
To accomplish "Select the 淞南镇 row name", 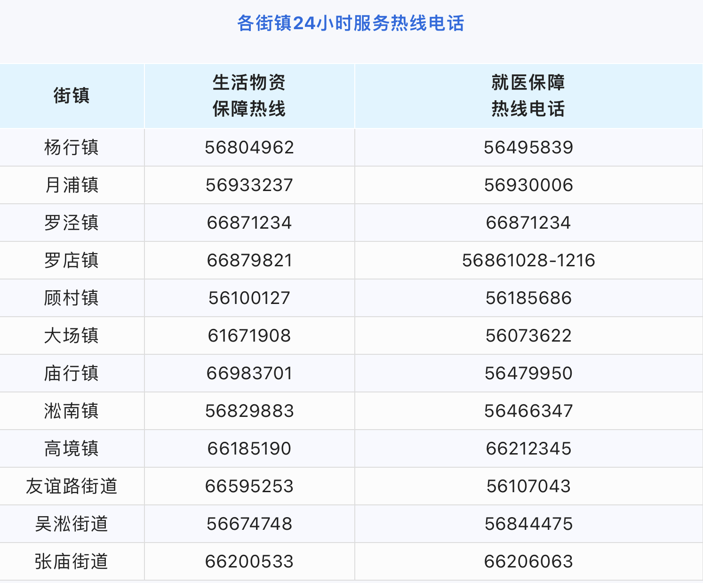I will (x=72, y=411).
